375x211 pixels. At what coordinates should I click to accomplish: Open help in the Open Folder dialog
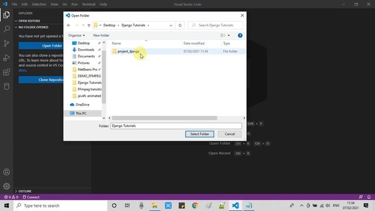[240, 35]
